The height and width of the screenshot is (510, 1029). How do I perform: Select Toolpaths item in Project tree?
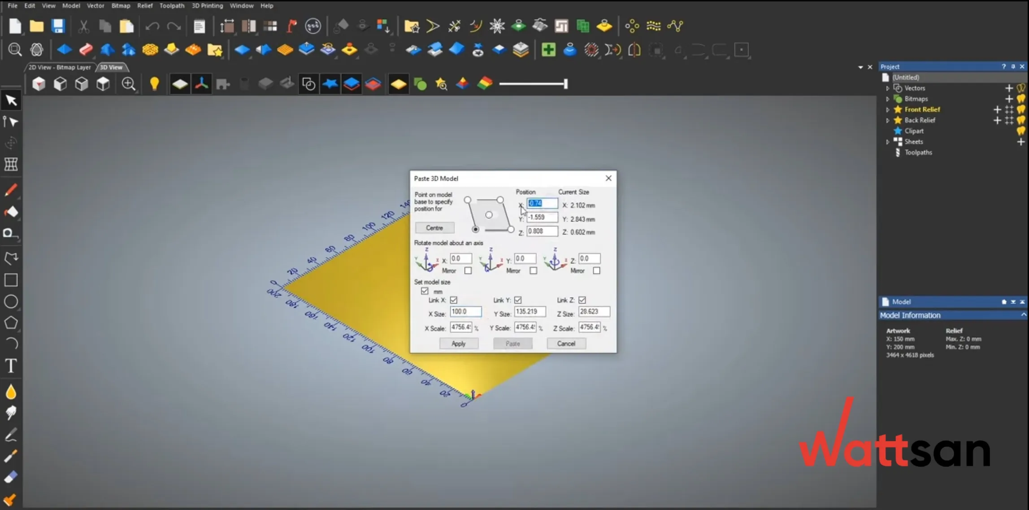click(918, 153)
